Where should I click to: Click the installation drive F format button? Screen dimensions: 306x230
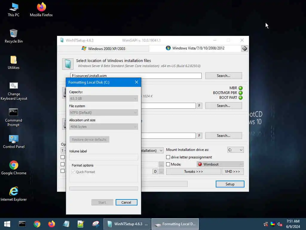tap(199, 136)
